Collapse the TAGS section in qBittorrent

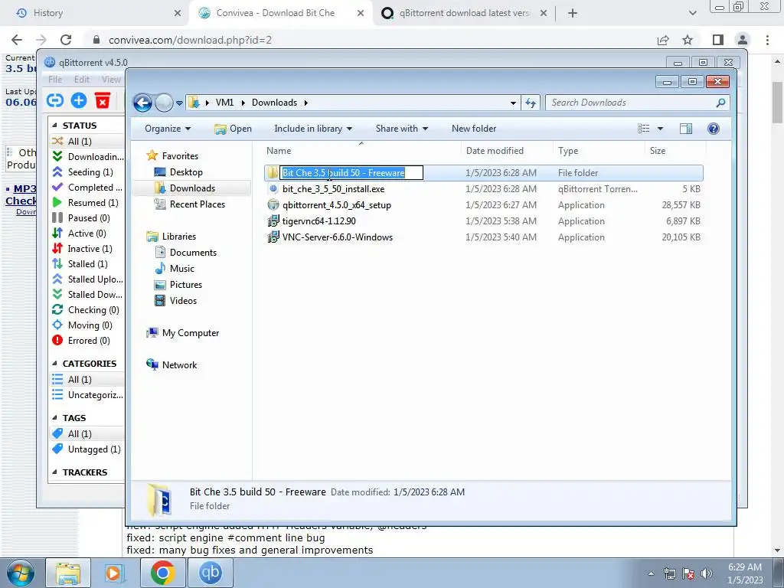coord(55,418)
